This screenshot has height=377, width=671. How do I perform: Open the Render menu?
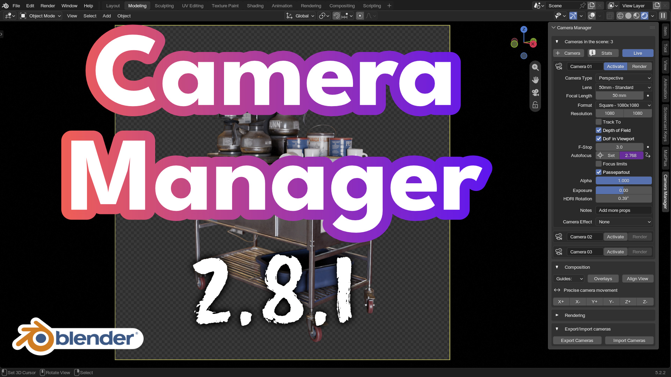coord(48,6)
